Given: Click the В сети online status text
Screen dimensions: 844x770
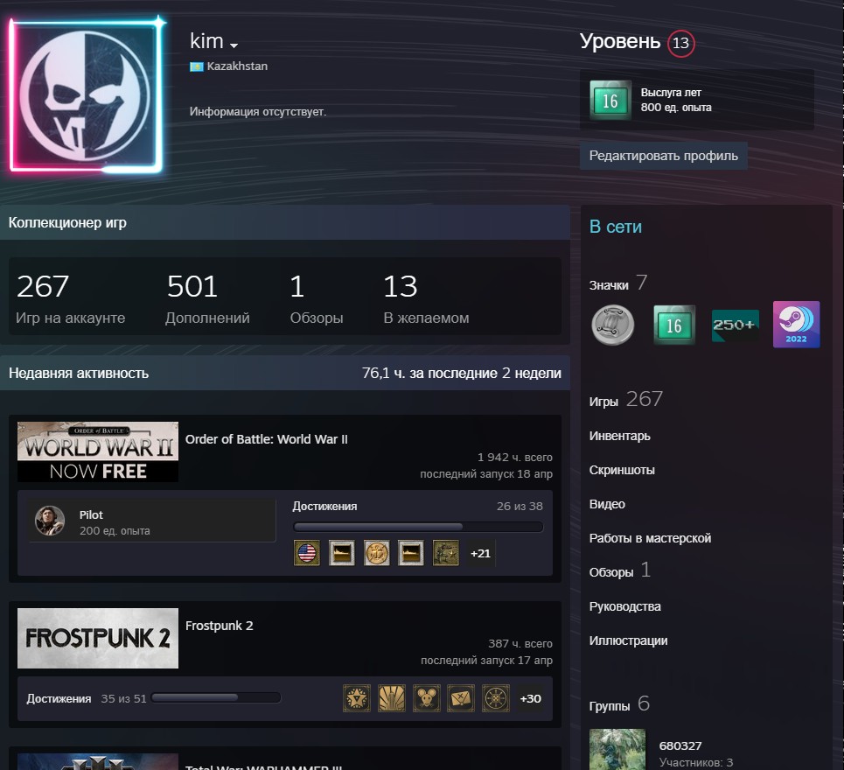Looking at the screenshot, I should pos(616,227).
